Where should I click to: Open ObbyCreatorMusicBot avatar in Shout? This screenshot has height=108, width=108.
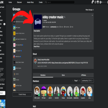click(x=35, y=61)
